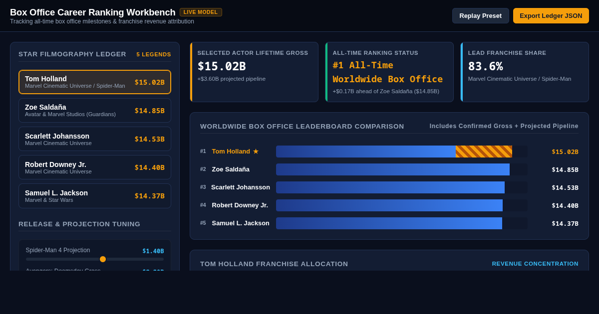Select Zoe Saldaña ledger entry
This screenshot has height=314, width=599.
coord(95,110)
